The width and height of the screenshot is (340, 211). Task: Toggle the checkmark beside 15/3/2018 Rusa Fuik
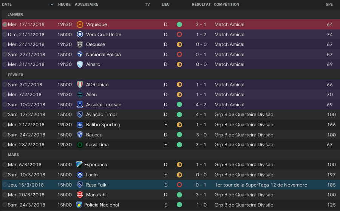[x=5, y=185]
